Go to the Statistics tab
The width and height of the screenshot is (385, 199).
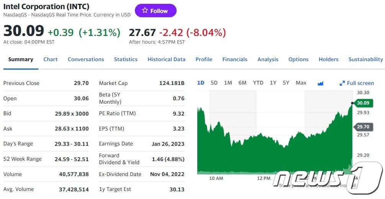tap(126, 59)
